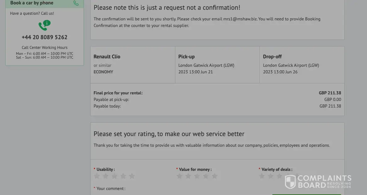Click the green phone info icon
This screenshot has width=367, height=195.
coord(44,25)
